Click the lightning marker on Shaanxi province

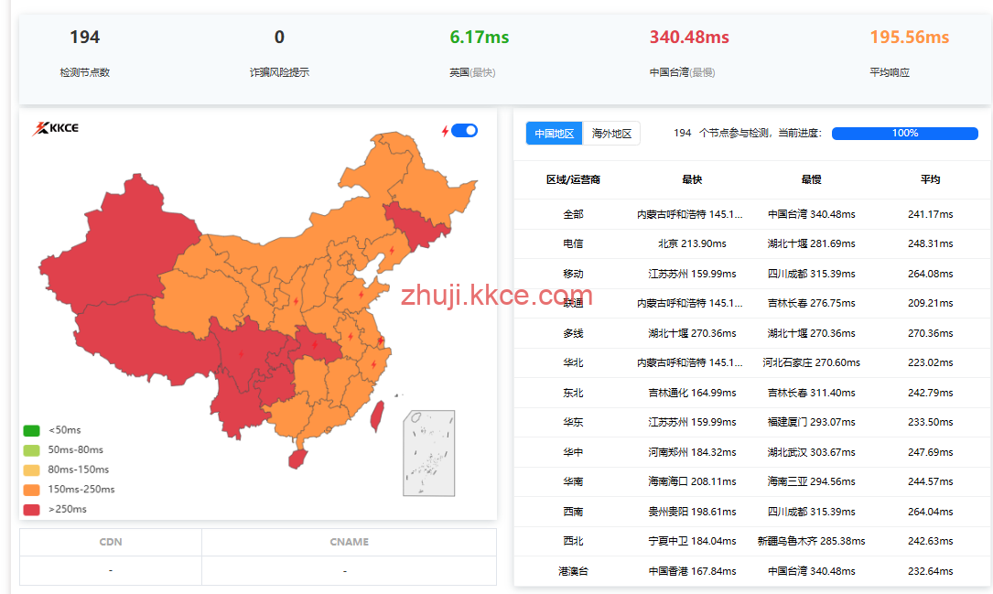point(295,301)
